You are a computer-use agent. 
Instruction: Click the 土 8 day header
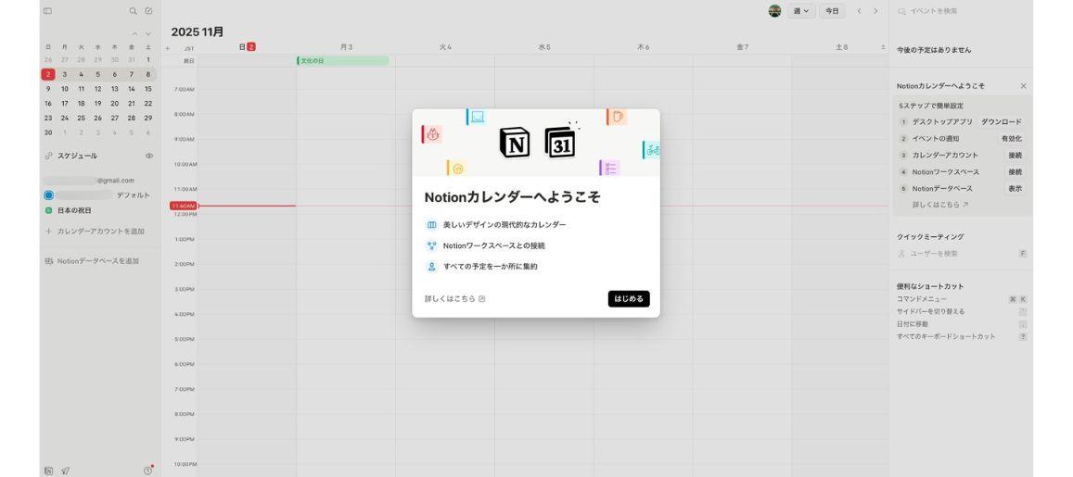click(x=842, y=47)
